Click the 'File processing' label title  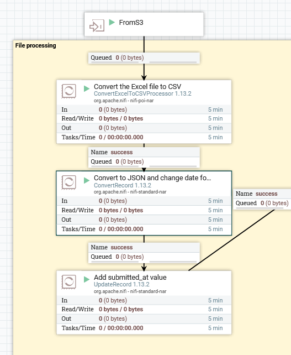36,45
